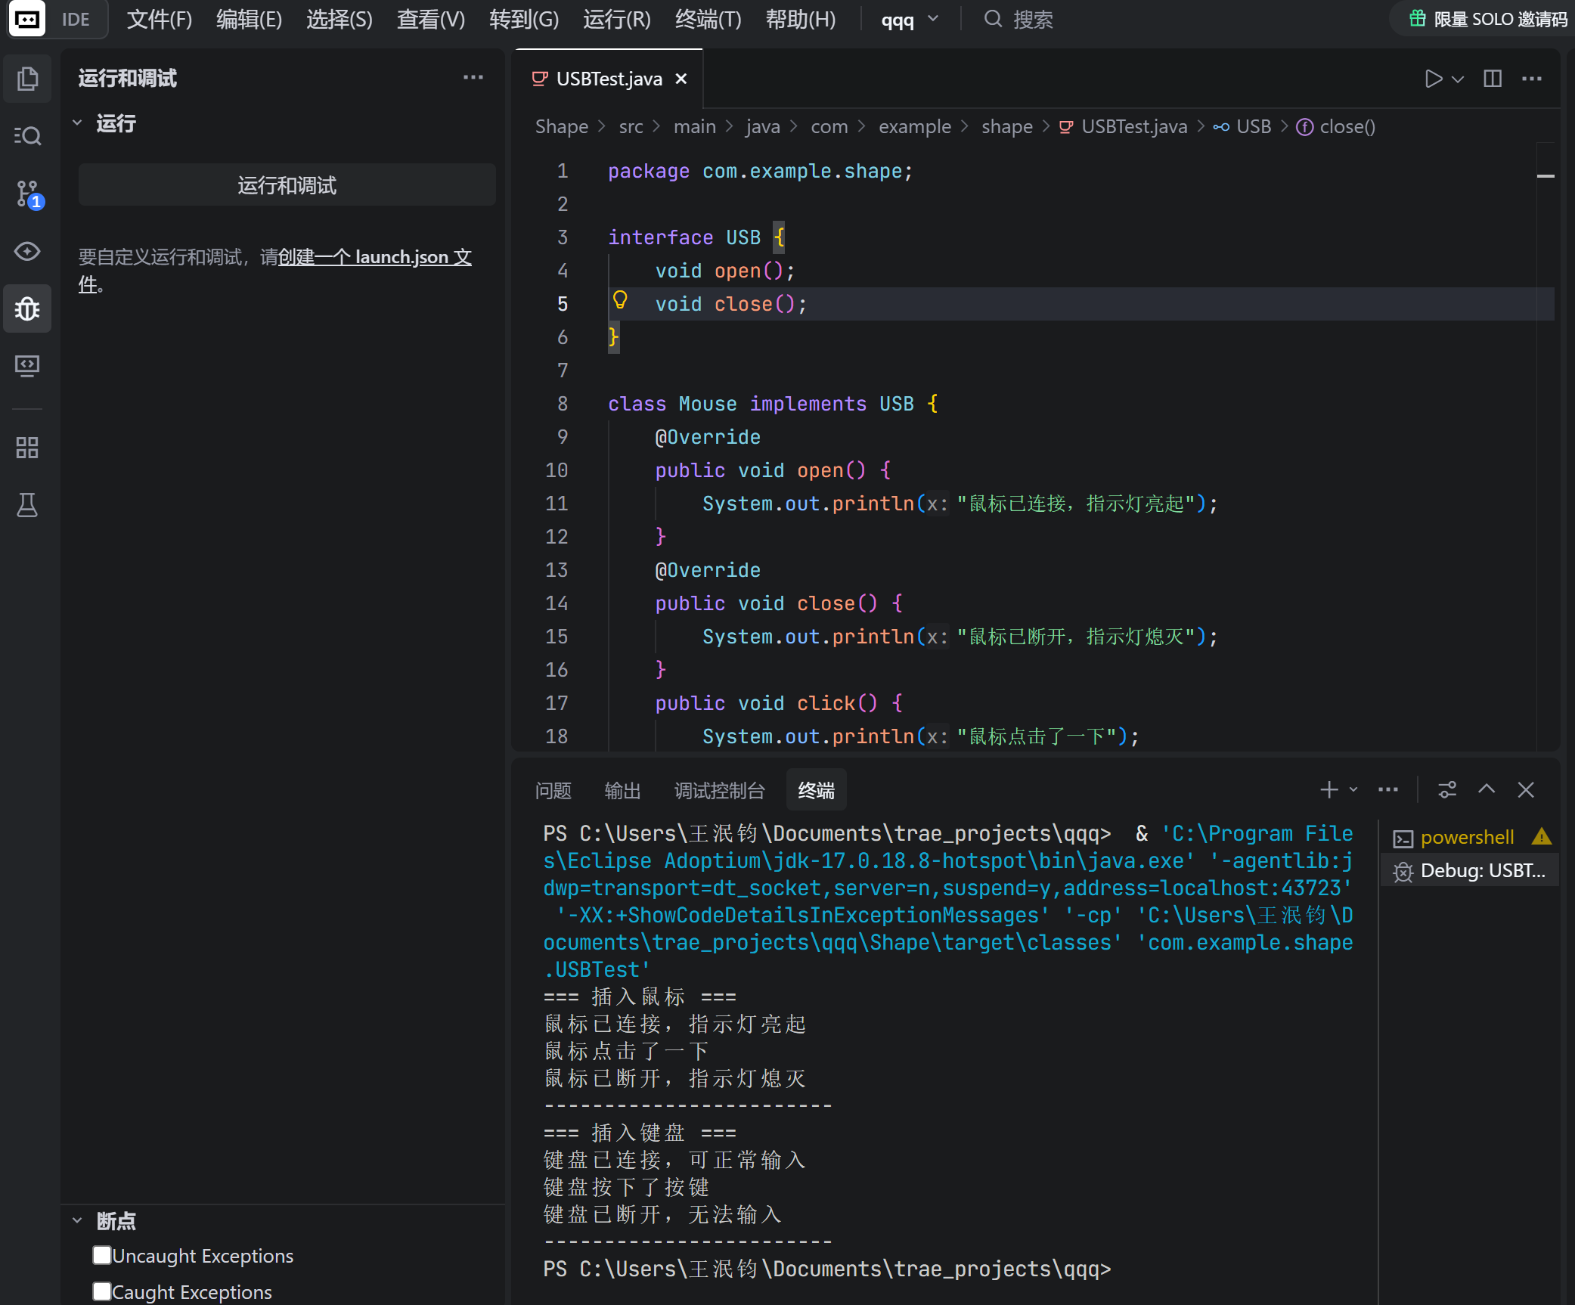Viewport: 1575px width, 1305px height.
Task: Collapse the 运行 section chevron
Action: [77, 123]
